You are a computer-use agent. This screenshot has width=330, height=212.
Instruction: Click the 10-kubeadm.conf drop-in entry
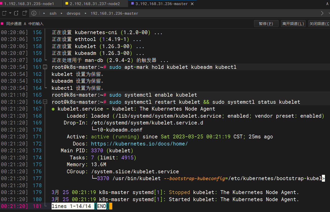pyautogui.click(x=120, y=130)
